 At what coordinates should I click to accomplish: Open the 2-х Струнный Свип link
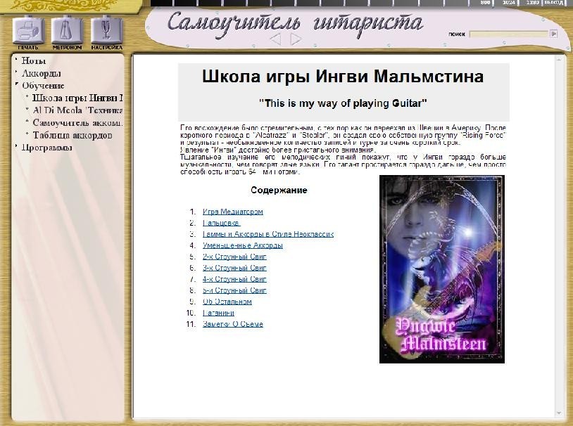tap(234, 257)
